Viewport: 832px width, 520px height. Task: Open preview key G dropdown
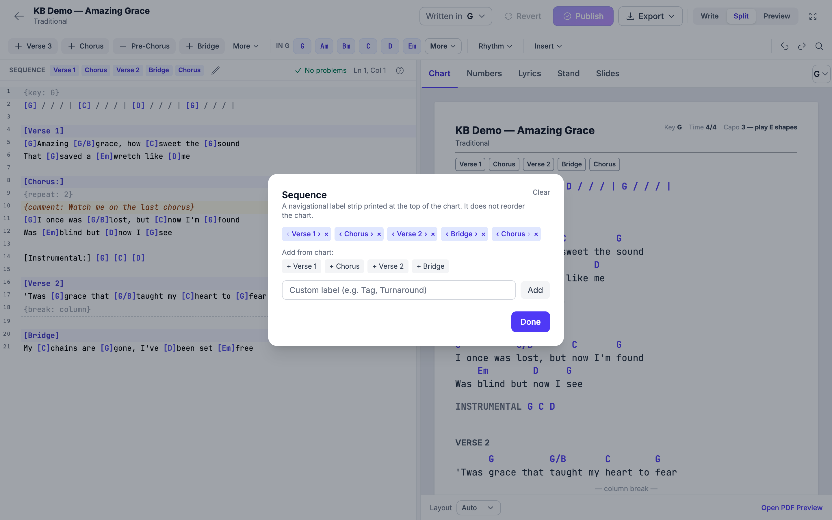pyautogui.click(x=821, y=74)
